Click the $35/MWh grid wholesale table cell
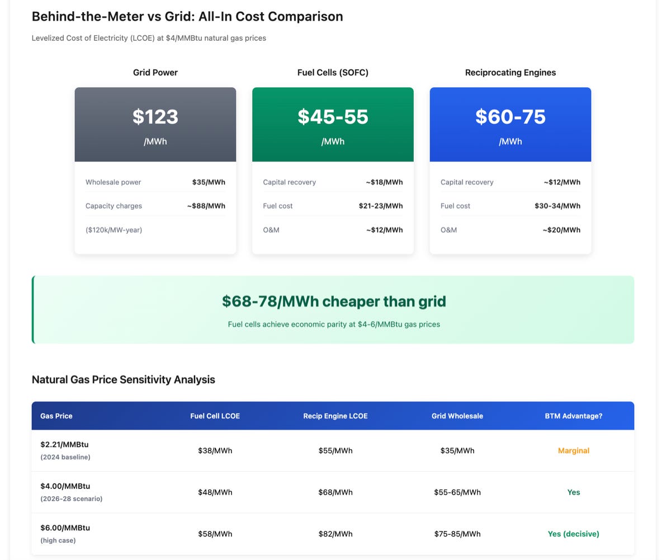 click(457, 450)
